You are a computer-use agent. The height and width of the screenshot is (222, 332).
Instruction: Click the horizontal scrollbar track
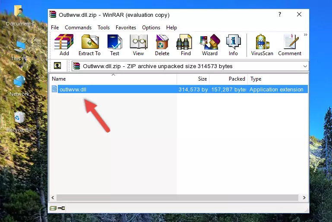pos(177,198)
